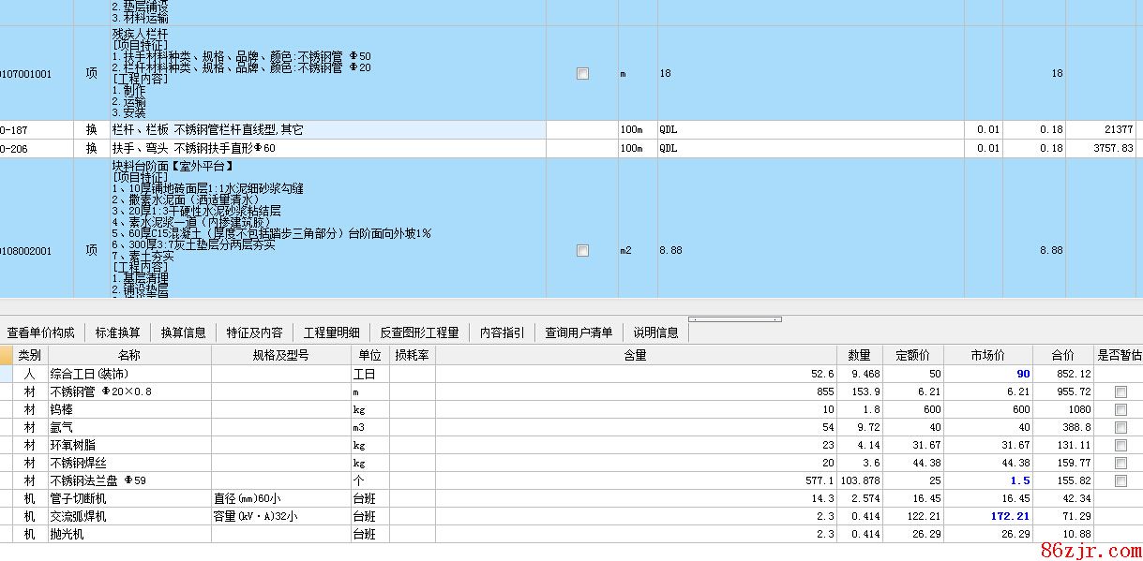
Task: Open the 说明信息 tab
Action: (655, 332)
